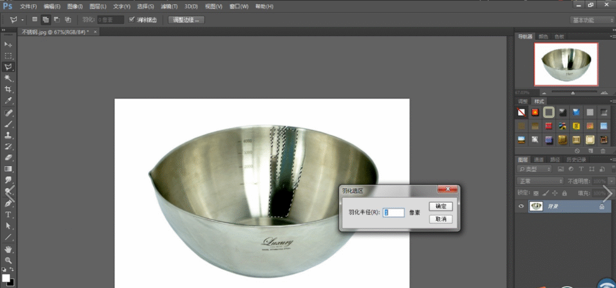Choose Subtract from Selection mode

pos(57,19)
